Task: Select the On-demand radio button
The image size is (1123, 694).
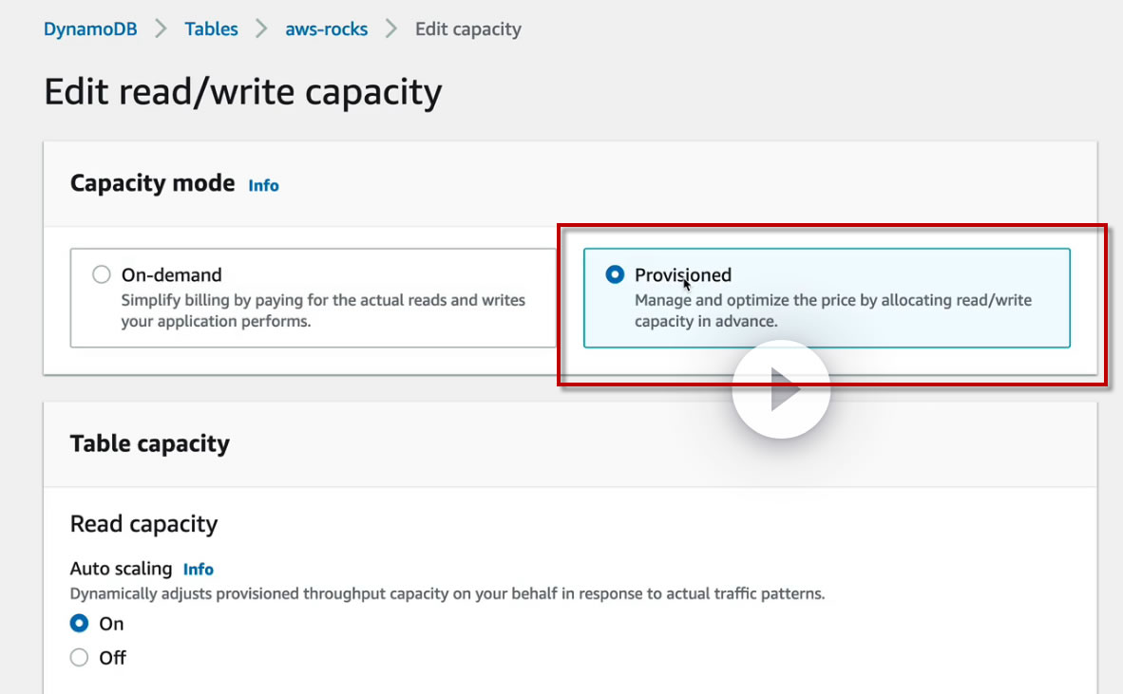Action: (102, 275)
